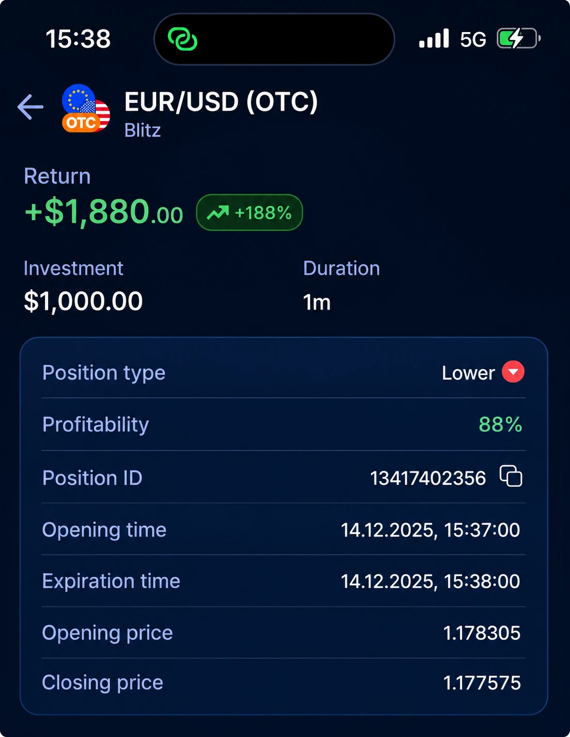The image size is (570, 737).
Task: Tap the +$1,880.00 return amount
Action: [x=104, y=212]
